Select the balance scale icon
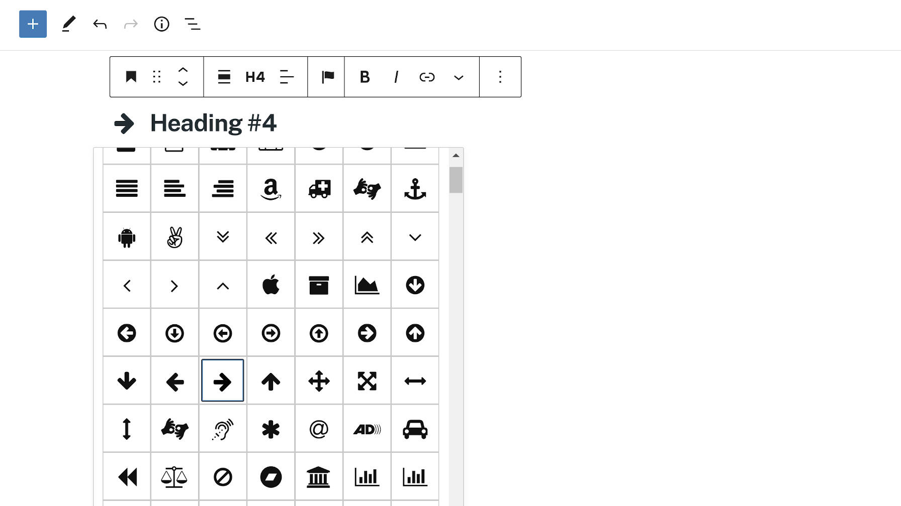Screen dimensions: 901x506 coord(174,476)
